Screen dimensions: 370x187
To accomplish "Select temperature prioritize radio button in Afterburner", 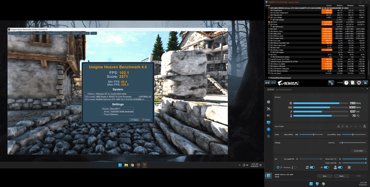I will 295,168.
